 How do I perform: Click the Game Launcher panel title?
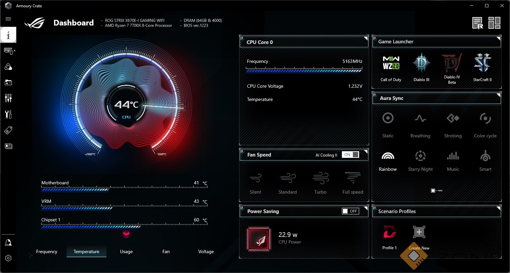pos(396,42)
